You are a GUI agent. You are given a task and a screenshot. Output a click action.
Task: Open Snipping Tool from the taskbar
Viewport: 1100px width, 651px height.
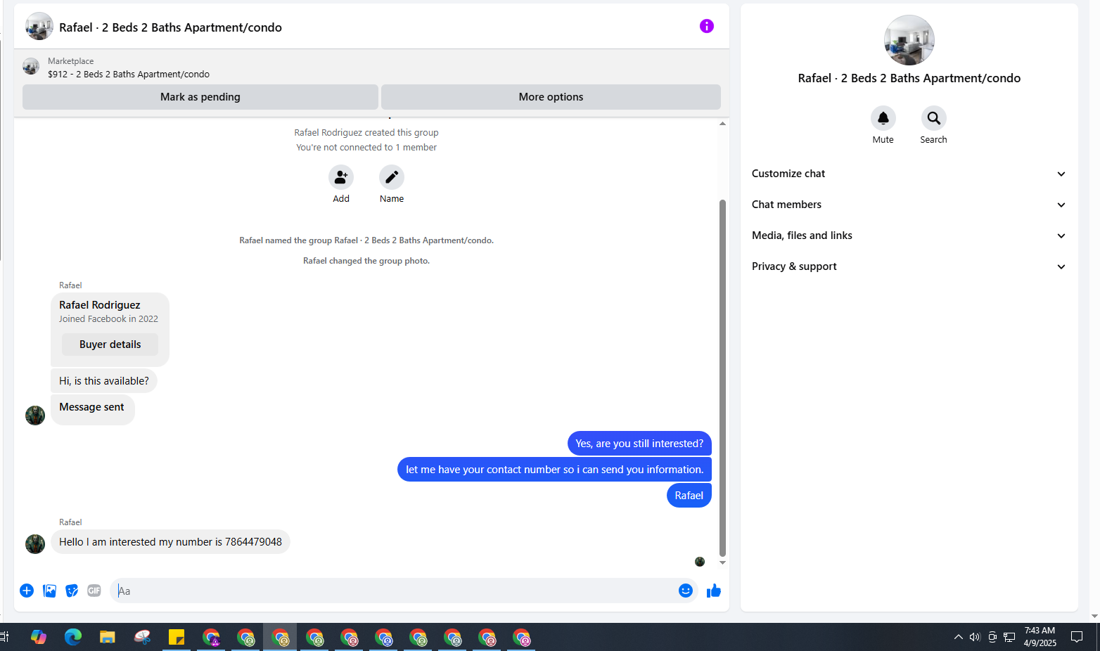(142, 638)
